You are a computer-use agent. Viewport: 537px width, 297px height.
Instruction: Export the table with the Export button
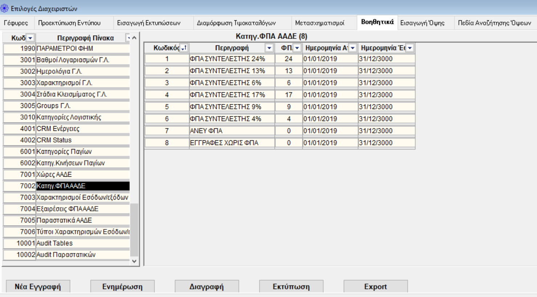[375, 286]
